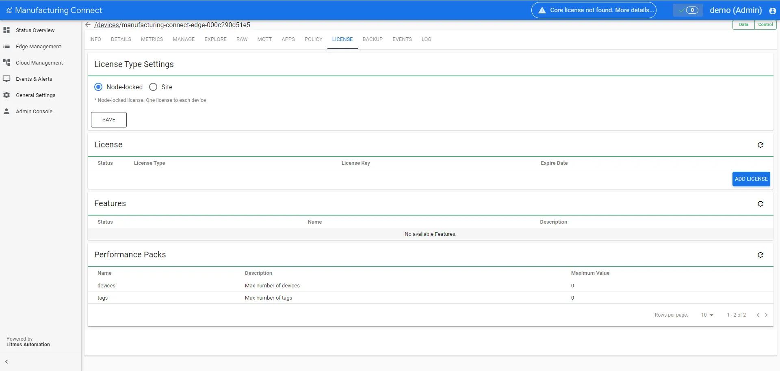Refresh the License section
780x371 pixels.
point(760,145)
